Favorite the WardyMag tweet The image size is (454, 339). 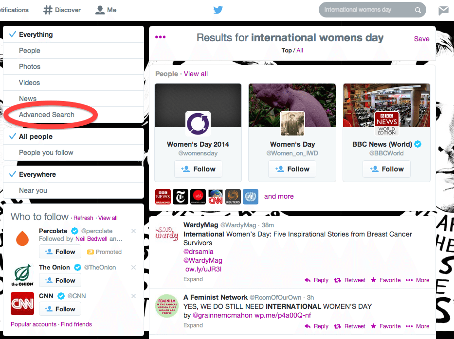tap(386, 280)
